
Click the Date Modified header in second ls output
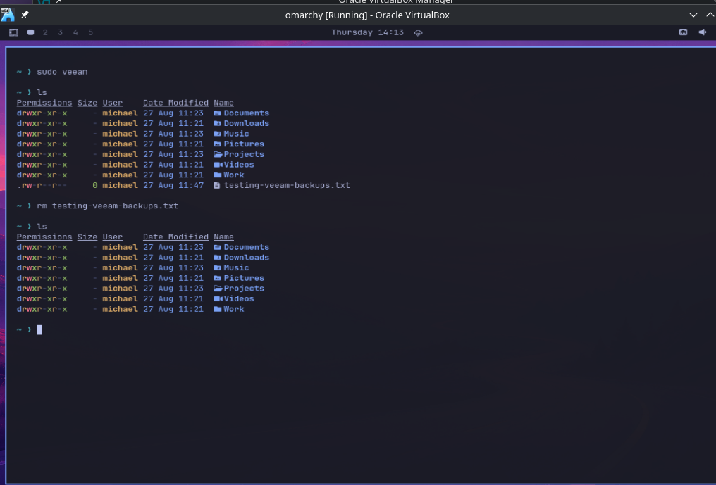click(x=175, y=237)
